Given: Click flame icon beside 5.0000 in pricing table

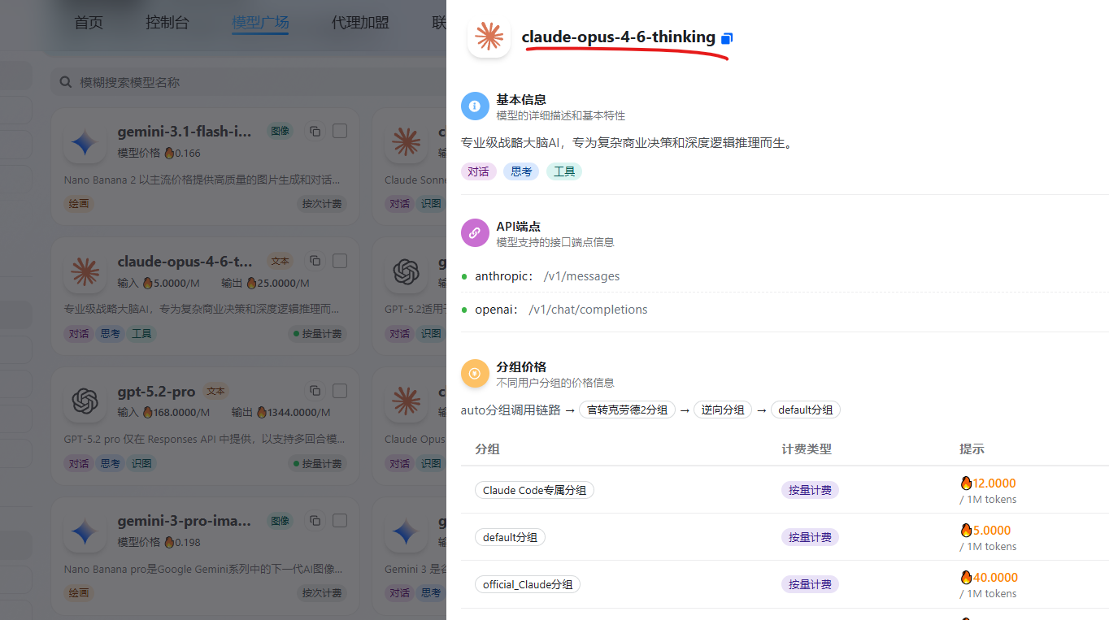Looking at the screenshot, I should (966, 530).
